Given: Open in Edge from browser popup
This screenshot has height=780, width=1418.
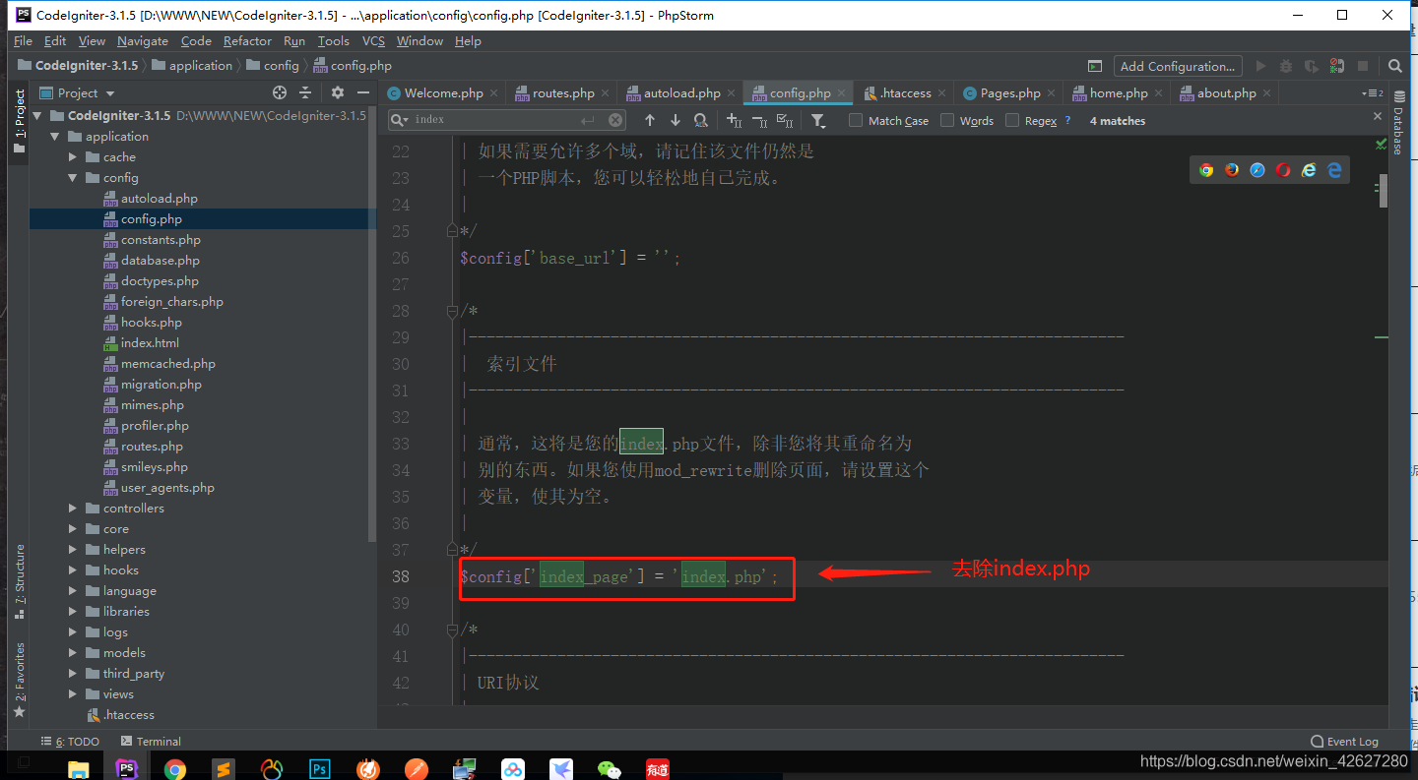Looking at the screenshot, I should (1334, 170).
